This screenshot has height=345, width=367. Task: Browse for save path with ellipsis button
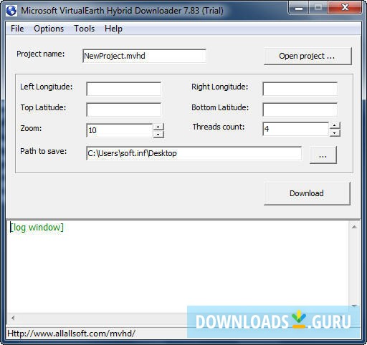tap(323, 155)
